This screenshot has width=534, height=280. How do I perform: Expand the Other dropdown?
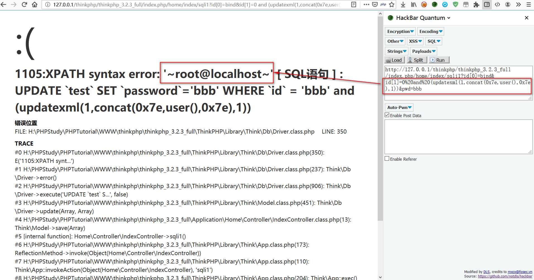click(x=395, y=41)
